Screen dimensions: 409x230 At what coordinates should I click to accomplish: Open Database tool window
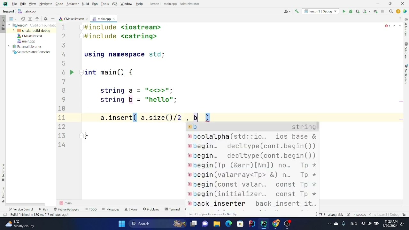[406, 51]
